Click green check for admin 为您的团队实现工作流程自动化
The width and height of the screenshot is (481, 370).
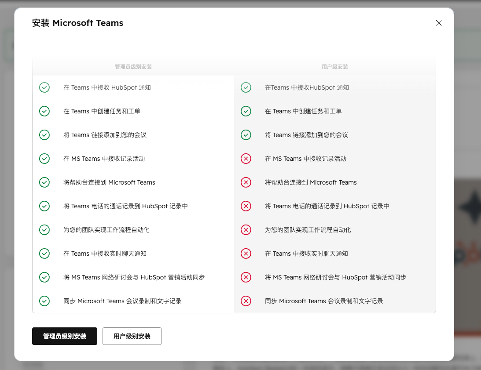point(44,230)
